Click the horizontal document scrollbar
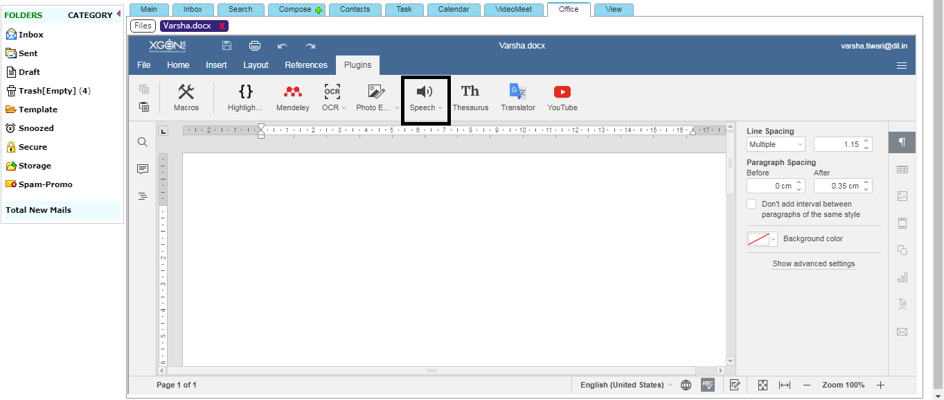 point(431,371)
